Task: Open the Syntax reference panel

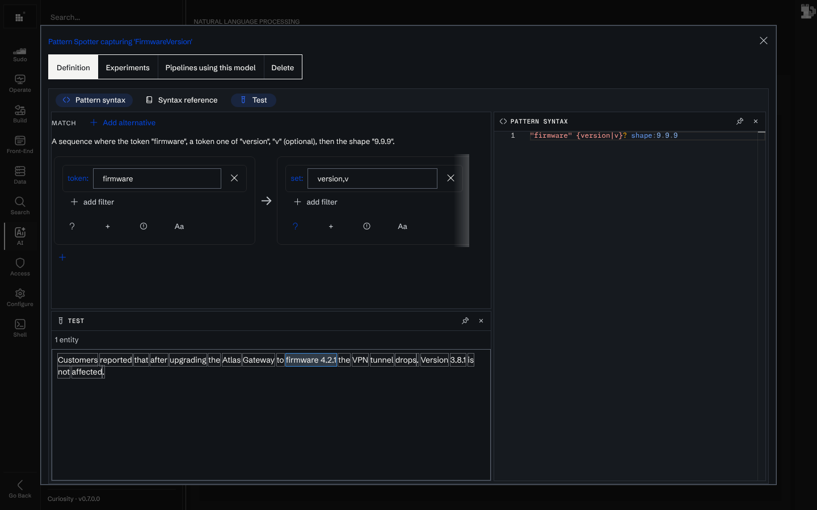Action: click(182, 100)
